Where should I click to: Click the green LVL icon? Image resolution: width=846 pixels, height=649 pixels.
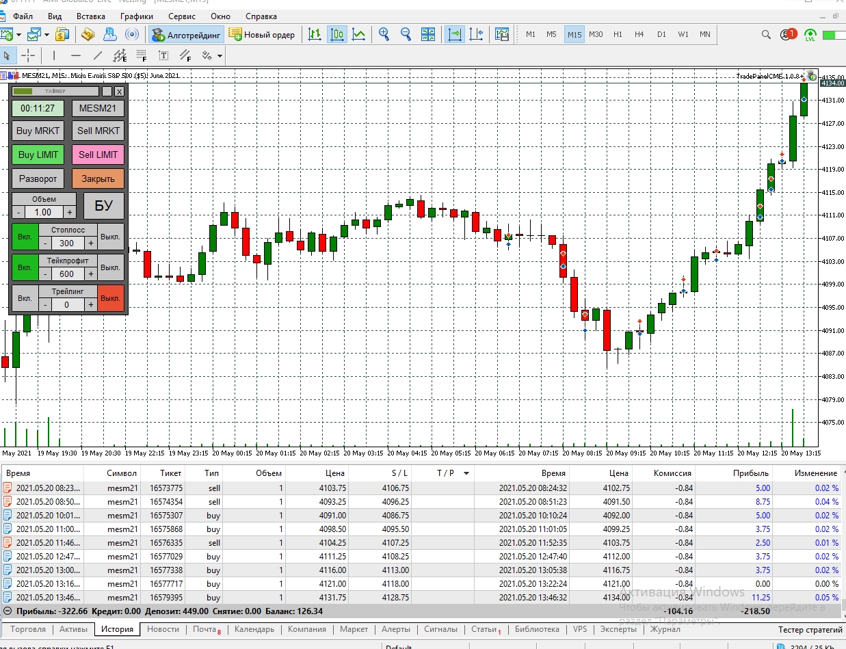pos(810,35)
